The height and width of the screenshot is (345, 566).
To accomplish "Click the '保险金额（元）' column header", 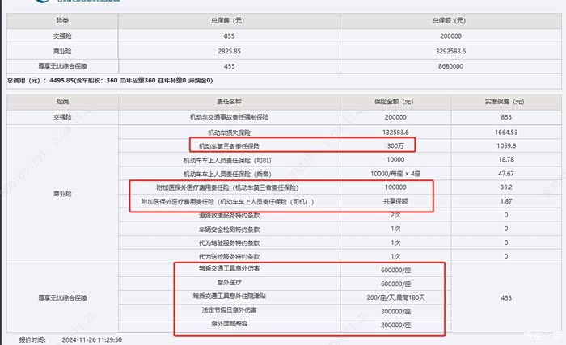I will 394,102.
